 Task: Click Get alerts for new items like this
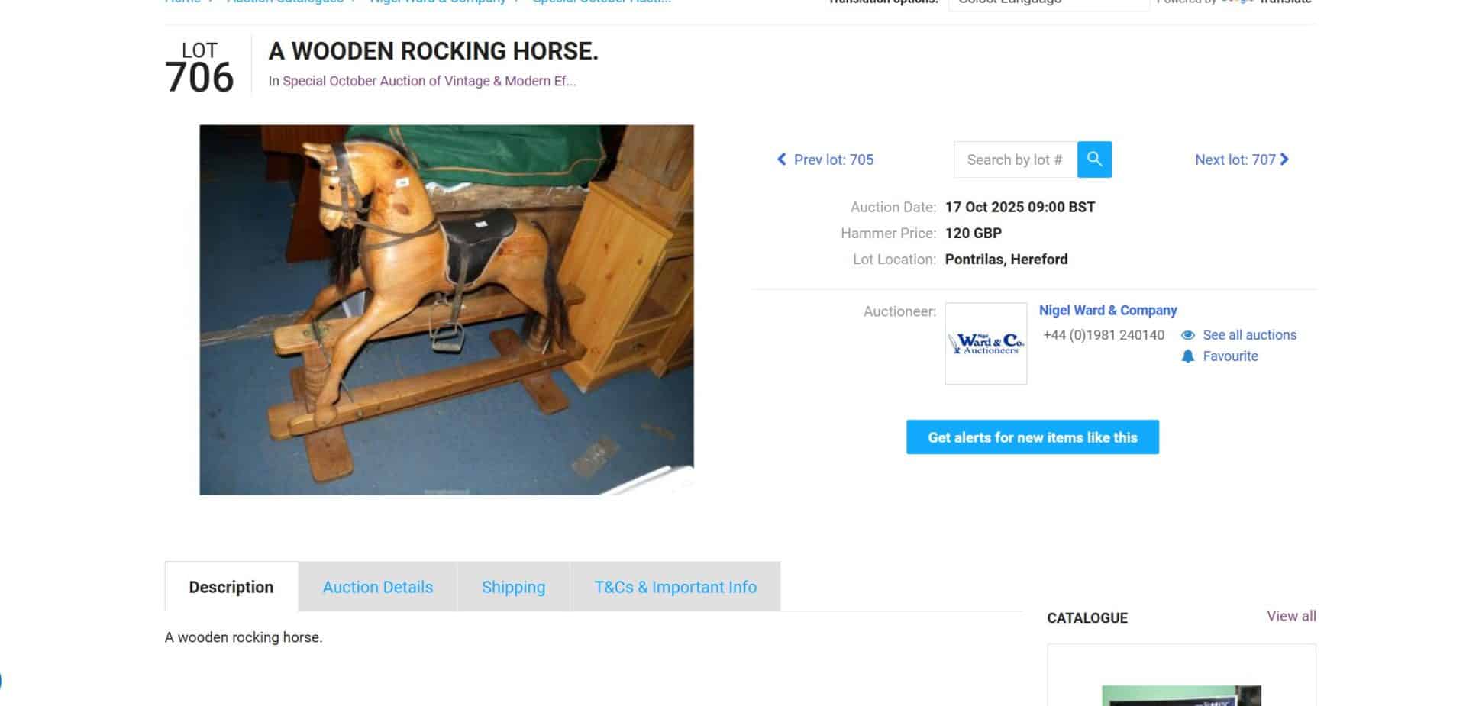click(x=1032, y=437)
